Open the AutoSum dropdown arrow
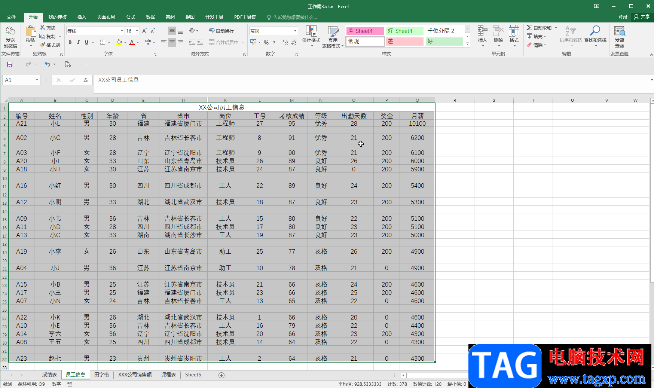This screenshot has width=654, height=388. tap(556, 28)
